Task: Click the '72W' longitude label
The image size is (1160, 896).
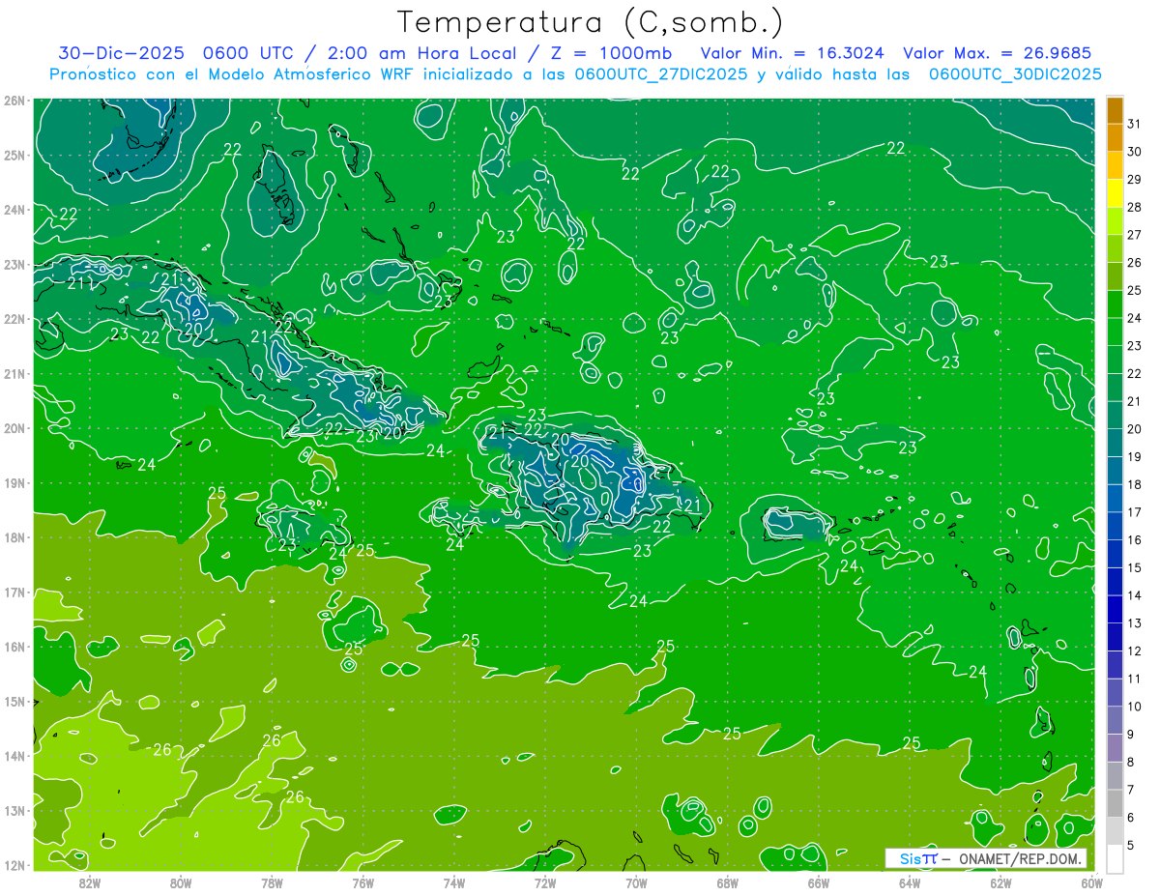Action: point(545,882)
